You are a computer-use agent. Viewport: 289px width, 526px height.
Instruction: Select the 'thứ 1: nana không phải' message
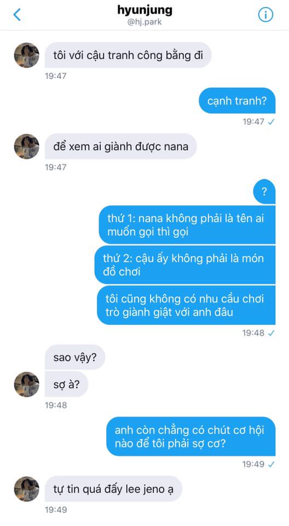coord(187,225)
